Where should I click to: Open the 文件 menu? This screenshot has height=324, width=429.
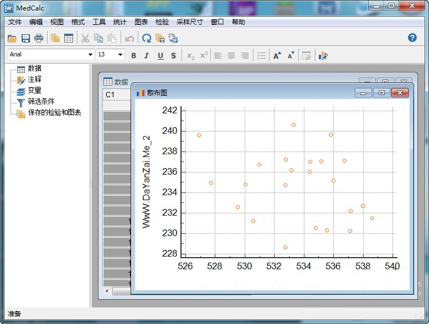[x=15, y=22]
